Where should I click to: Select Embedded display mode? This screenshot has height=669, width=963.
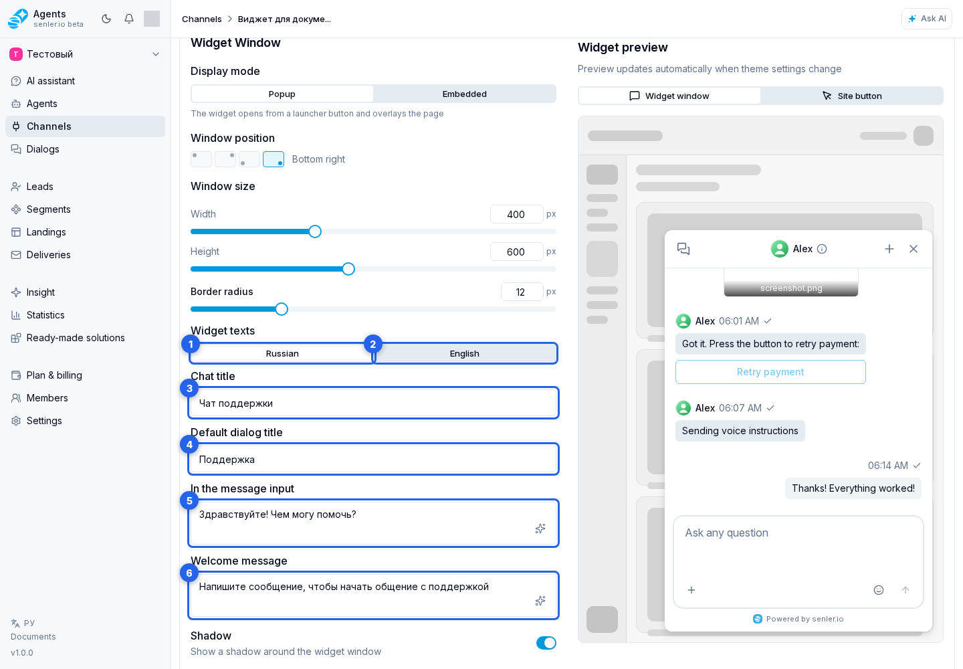[x=465, y=94]
